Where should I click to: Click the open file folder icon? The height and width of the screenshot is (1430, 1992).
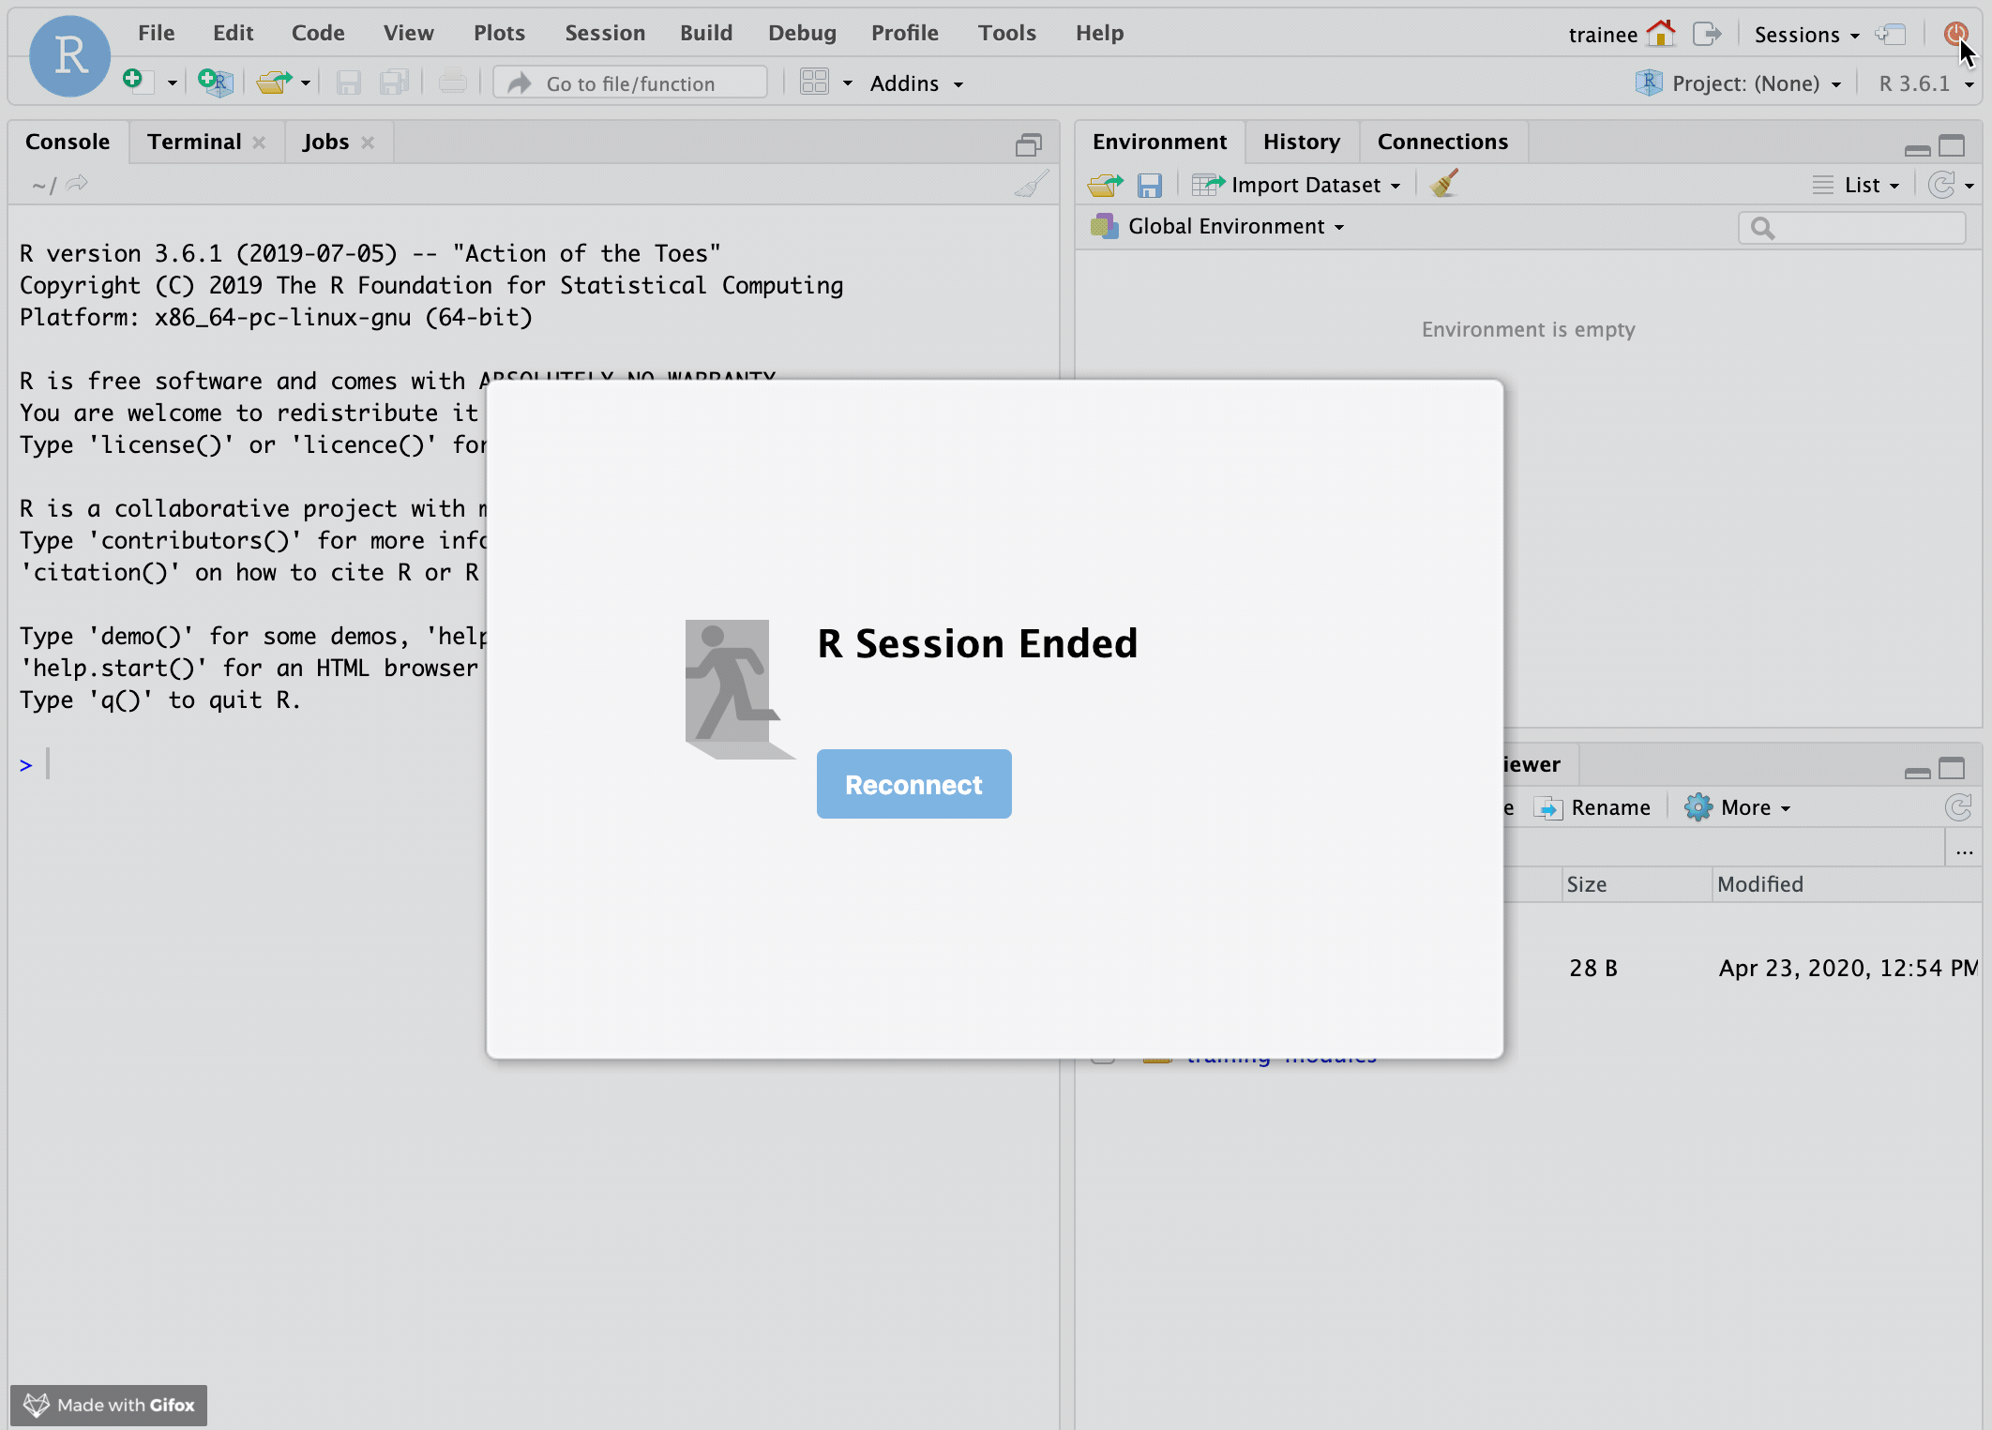[273, 83]
